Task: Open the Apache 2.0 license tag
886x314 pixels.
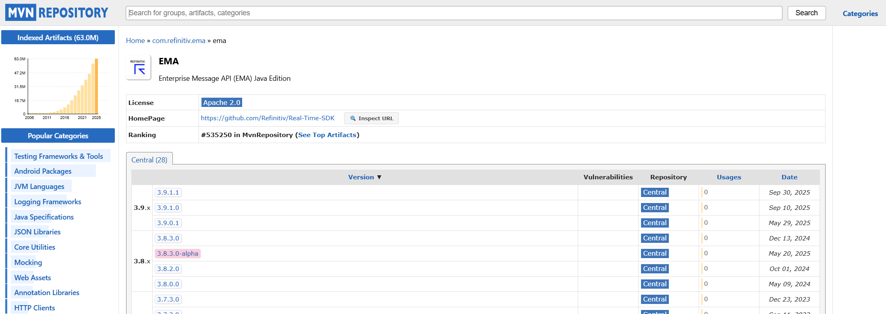Action: pos(222,103)
